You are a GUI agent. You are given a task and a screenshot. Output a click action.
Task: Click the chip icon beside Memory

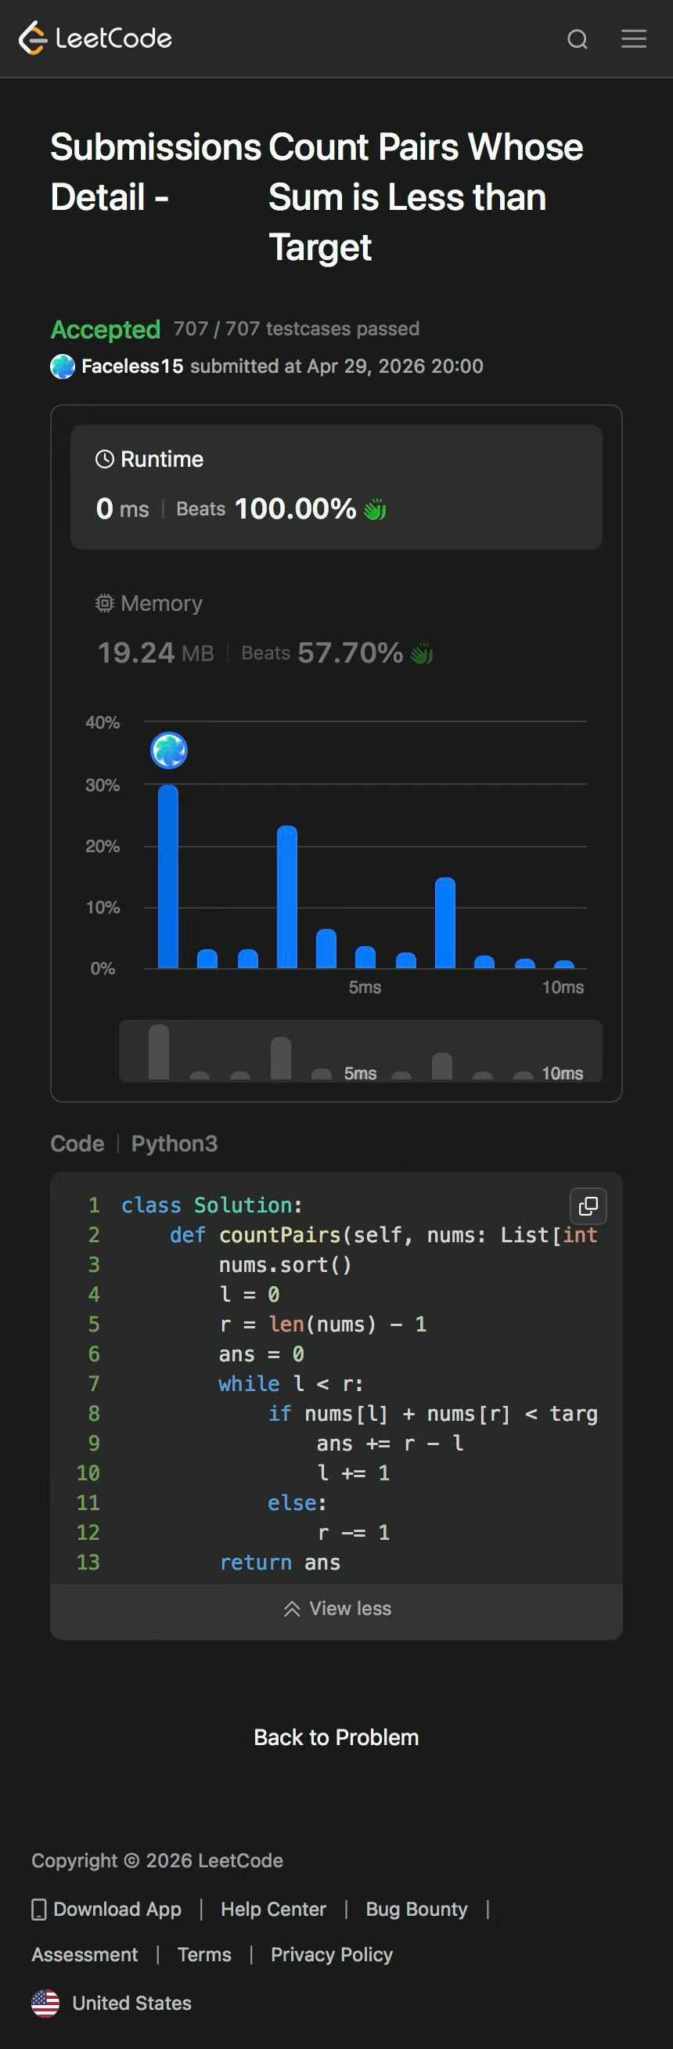point(105,603)
